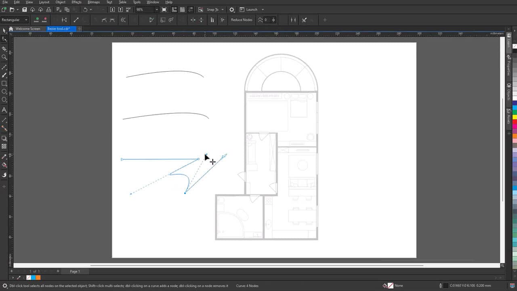Open the Options gear icon
Image resolution: width=517 pixels, height=291 pixels.
click(232, 10)
